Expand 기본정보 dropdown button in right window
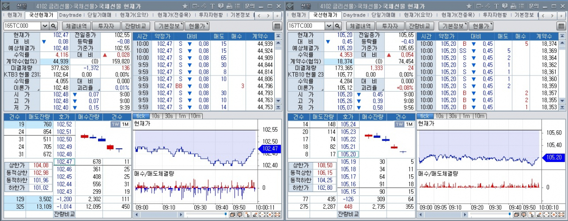The height and width of the screenshot is (221, 568). [x=453, y=26]
